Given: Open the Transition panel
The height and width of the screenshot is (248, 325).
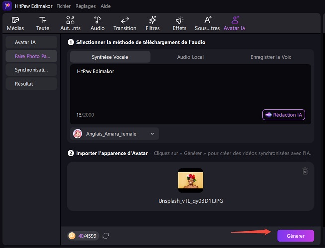Looking at the screenshot, I should click(125, 24).
